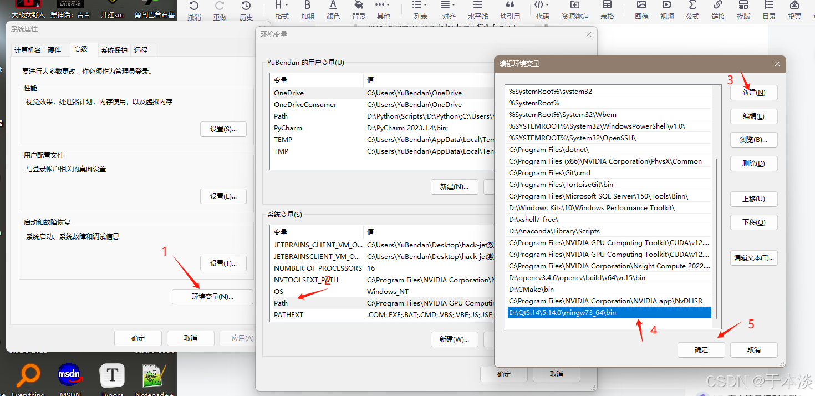Click 取消 in 编辑环境变量 dialog
This screenshot has height=396, width=815.
click(x=754, y=349)
